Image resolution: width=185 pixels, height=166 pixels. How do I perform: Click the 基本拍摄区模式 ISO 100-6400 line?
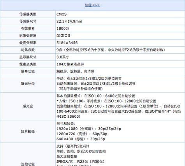click(x=96, y=96)
